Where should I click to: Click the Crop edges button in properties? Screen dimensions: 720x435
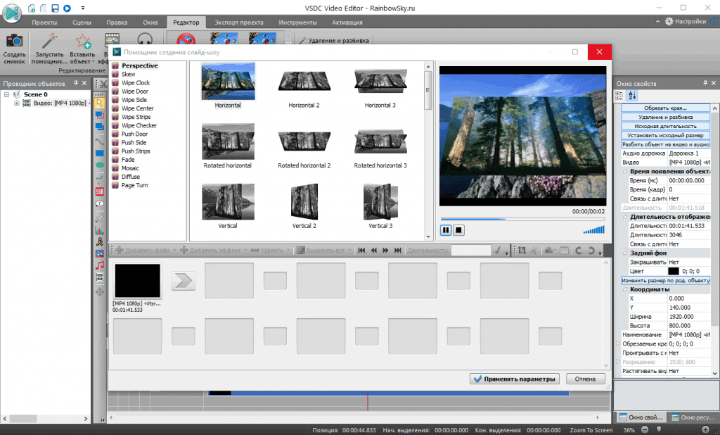point(665,108)
